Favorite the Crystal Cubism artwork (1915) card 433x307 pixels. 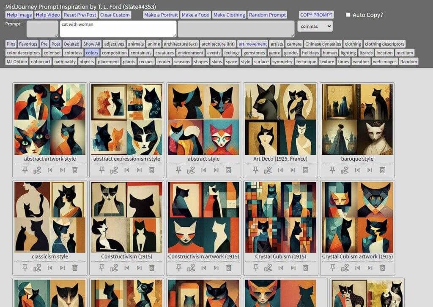tap(345, 268)
